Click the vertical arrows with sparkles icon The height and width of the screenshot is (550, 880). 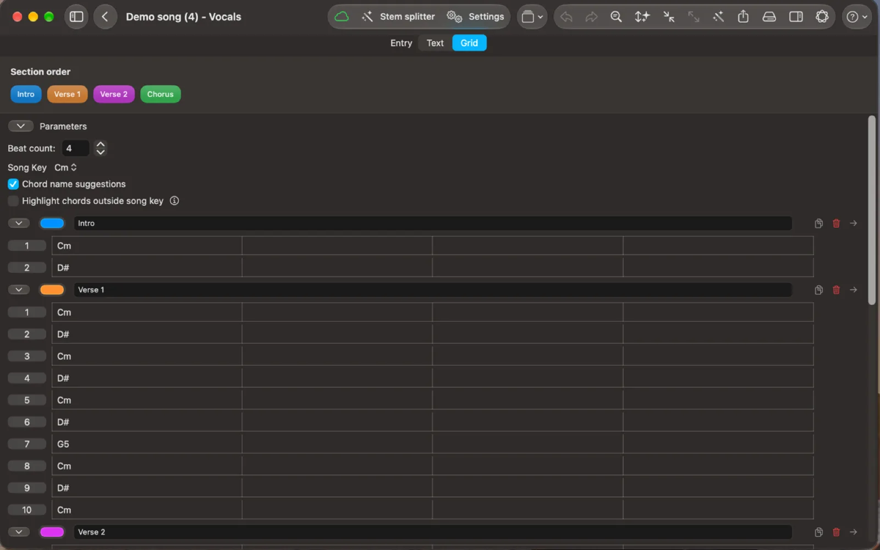pos(642,17)
